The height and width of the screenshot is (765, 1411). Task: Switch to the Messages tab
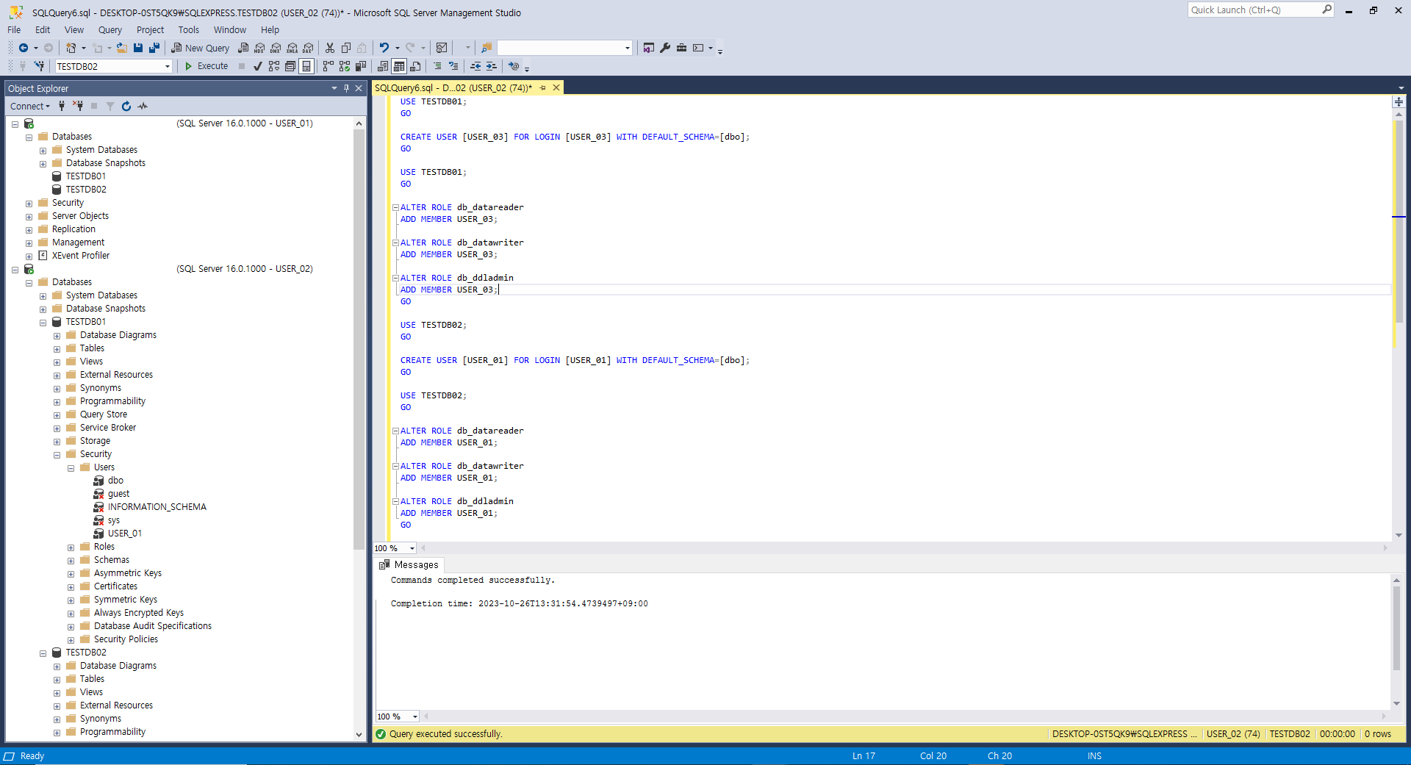coord(409,564)
